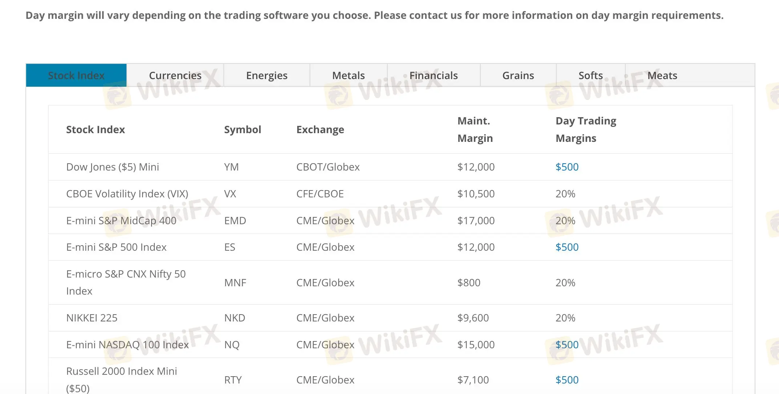Follow the $500 link in the NASDAQ 100 row
This screenshot has width=779, height=394.
(x=567, y=345)
